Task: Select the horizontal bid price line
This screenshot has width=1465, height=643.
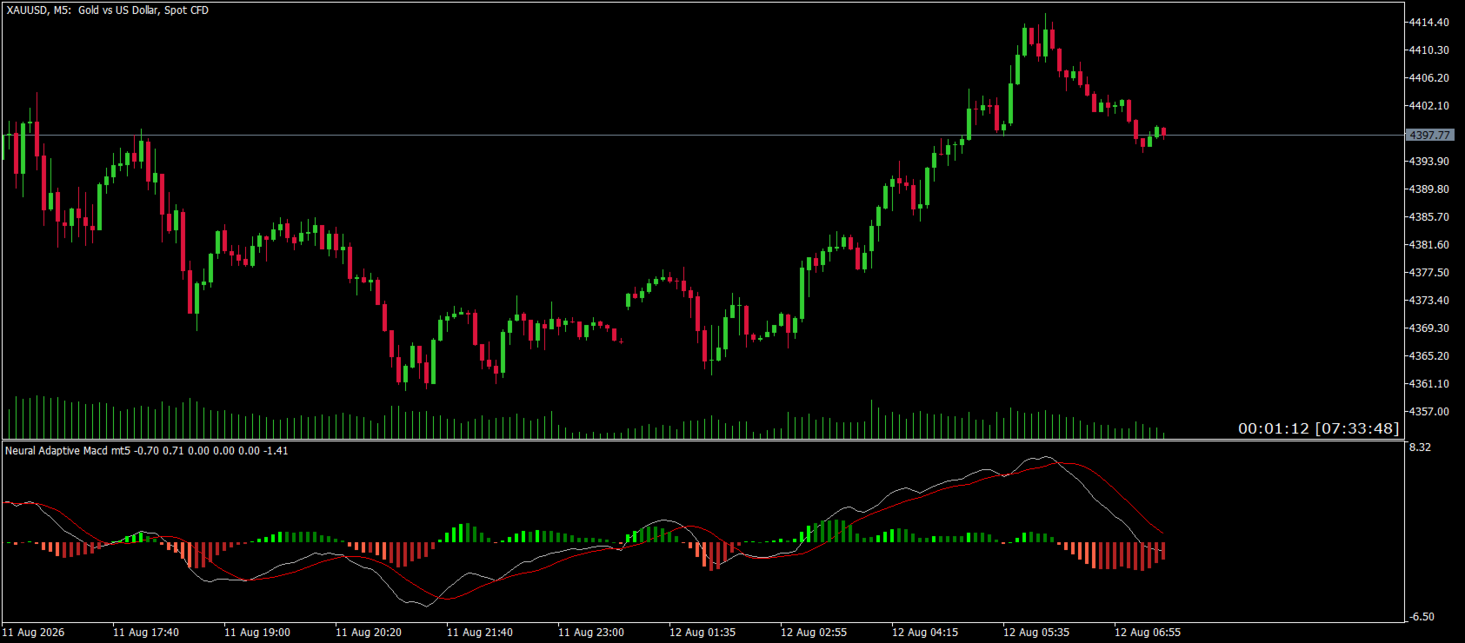Action: tap(703, 135)
